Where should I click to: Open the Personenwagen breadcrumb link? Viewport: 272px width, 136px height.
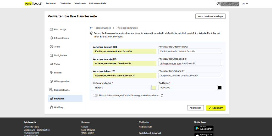coord(103,28)
